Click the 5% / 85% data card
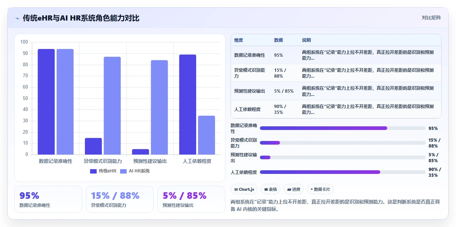Viewport: 456px width, 227px height. click(x=191, y=199)
